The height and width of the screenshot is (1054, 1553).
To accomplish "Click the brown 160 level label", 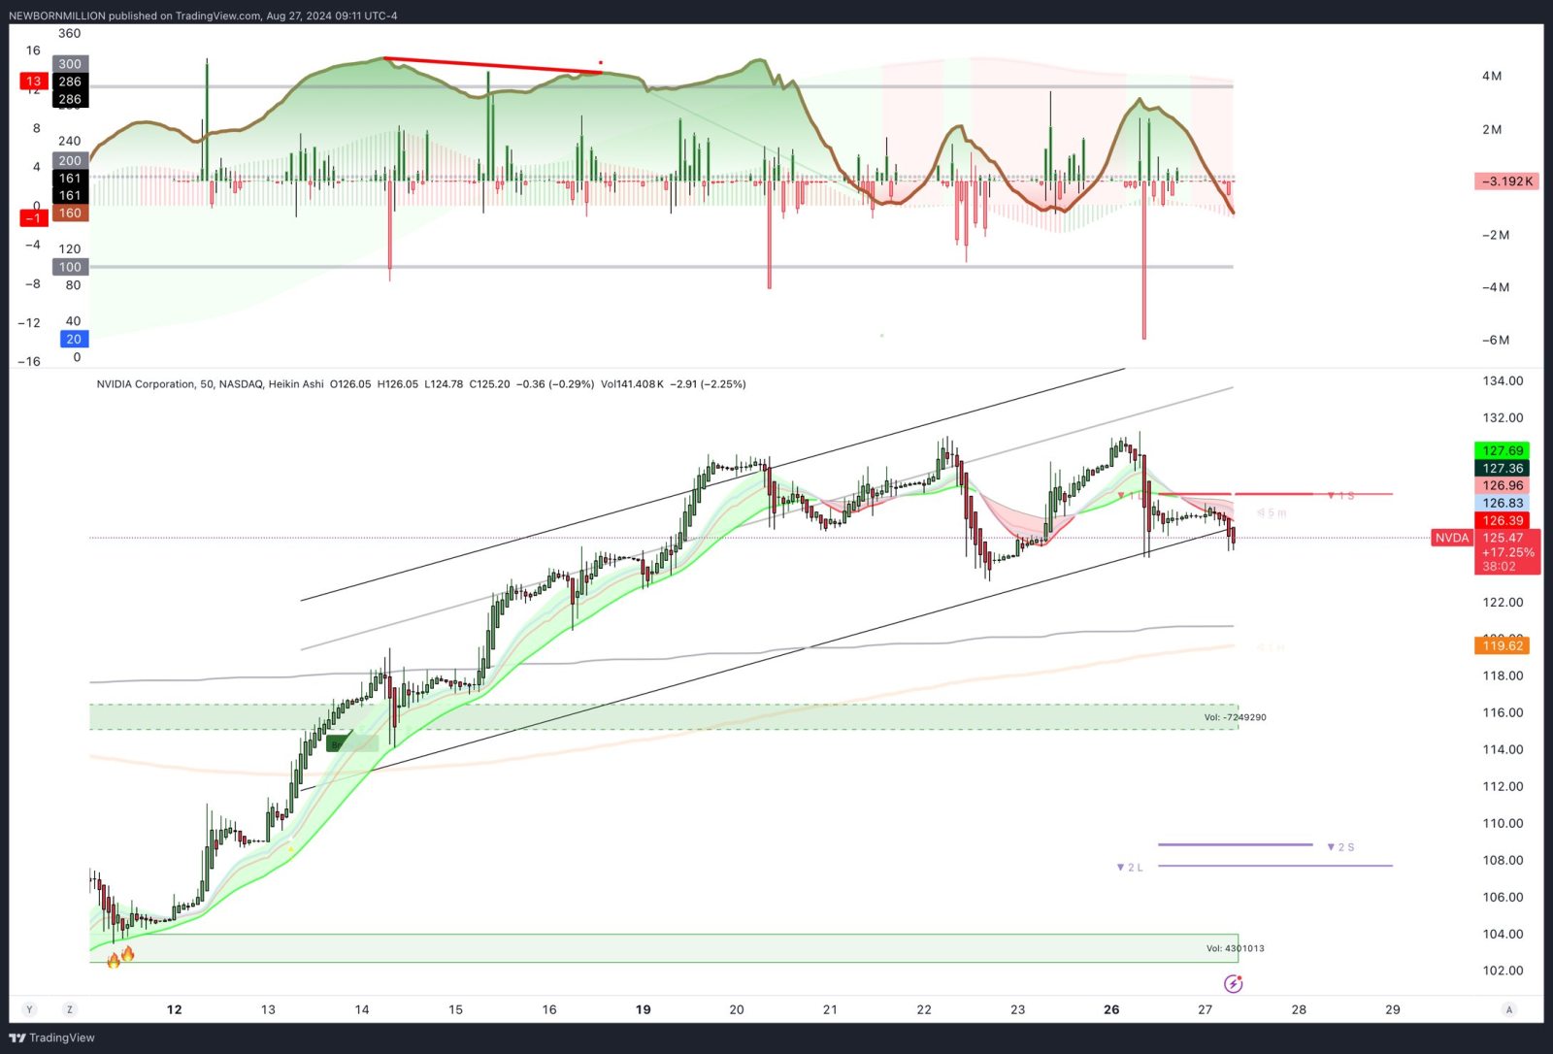I will tap(70, 214).
